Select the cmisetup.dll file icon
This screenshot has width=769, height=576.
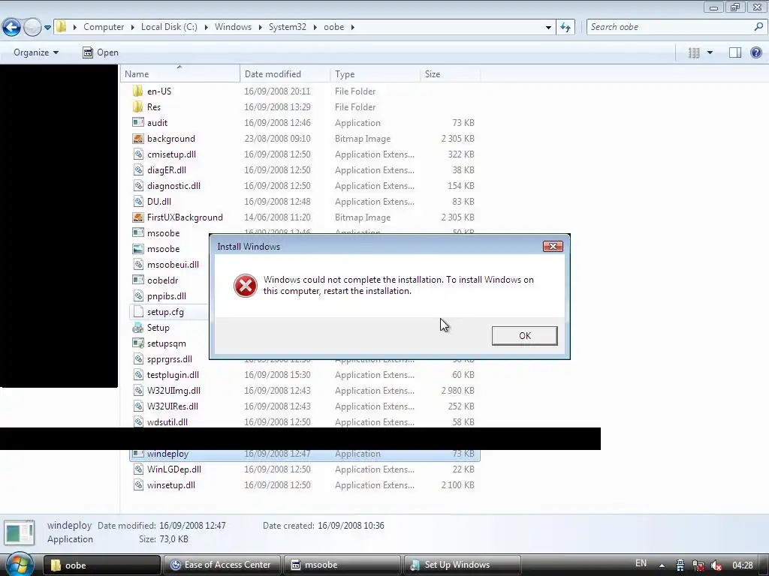(x=138, y=154)
